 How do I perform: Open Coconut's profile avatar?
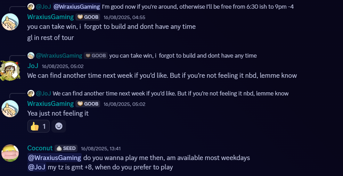[x=10, y=153]
